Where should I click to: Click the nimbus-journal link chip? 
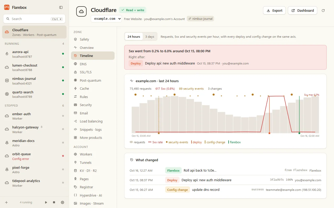(200, 19)
